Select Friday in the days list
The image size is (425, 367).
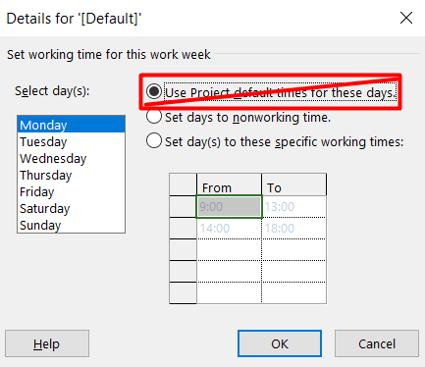(71, 191)
